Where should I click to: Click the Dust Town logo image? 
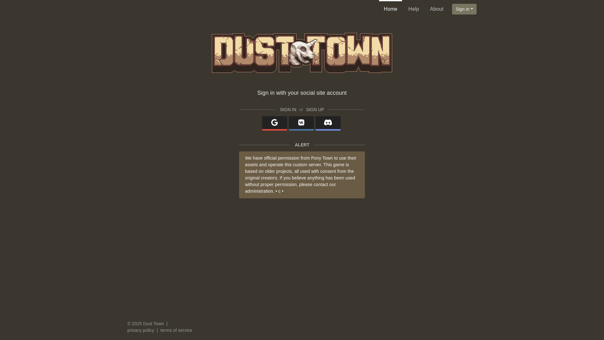click(302, 53)
